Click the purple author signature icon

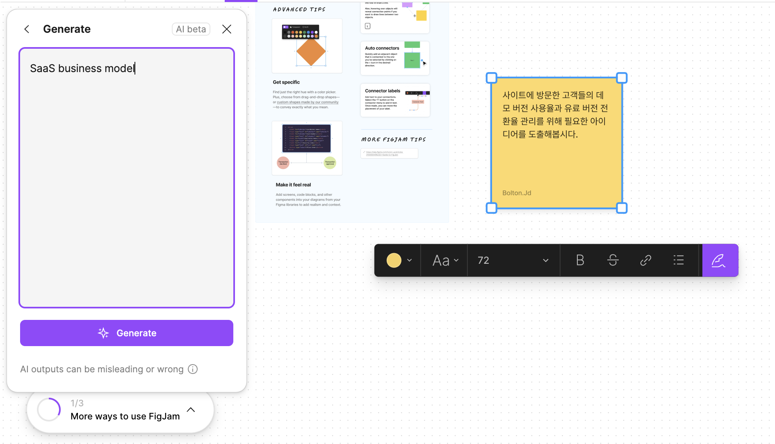point(720,261)
